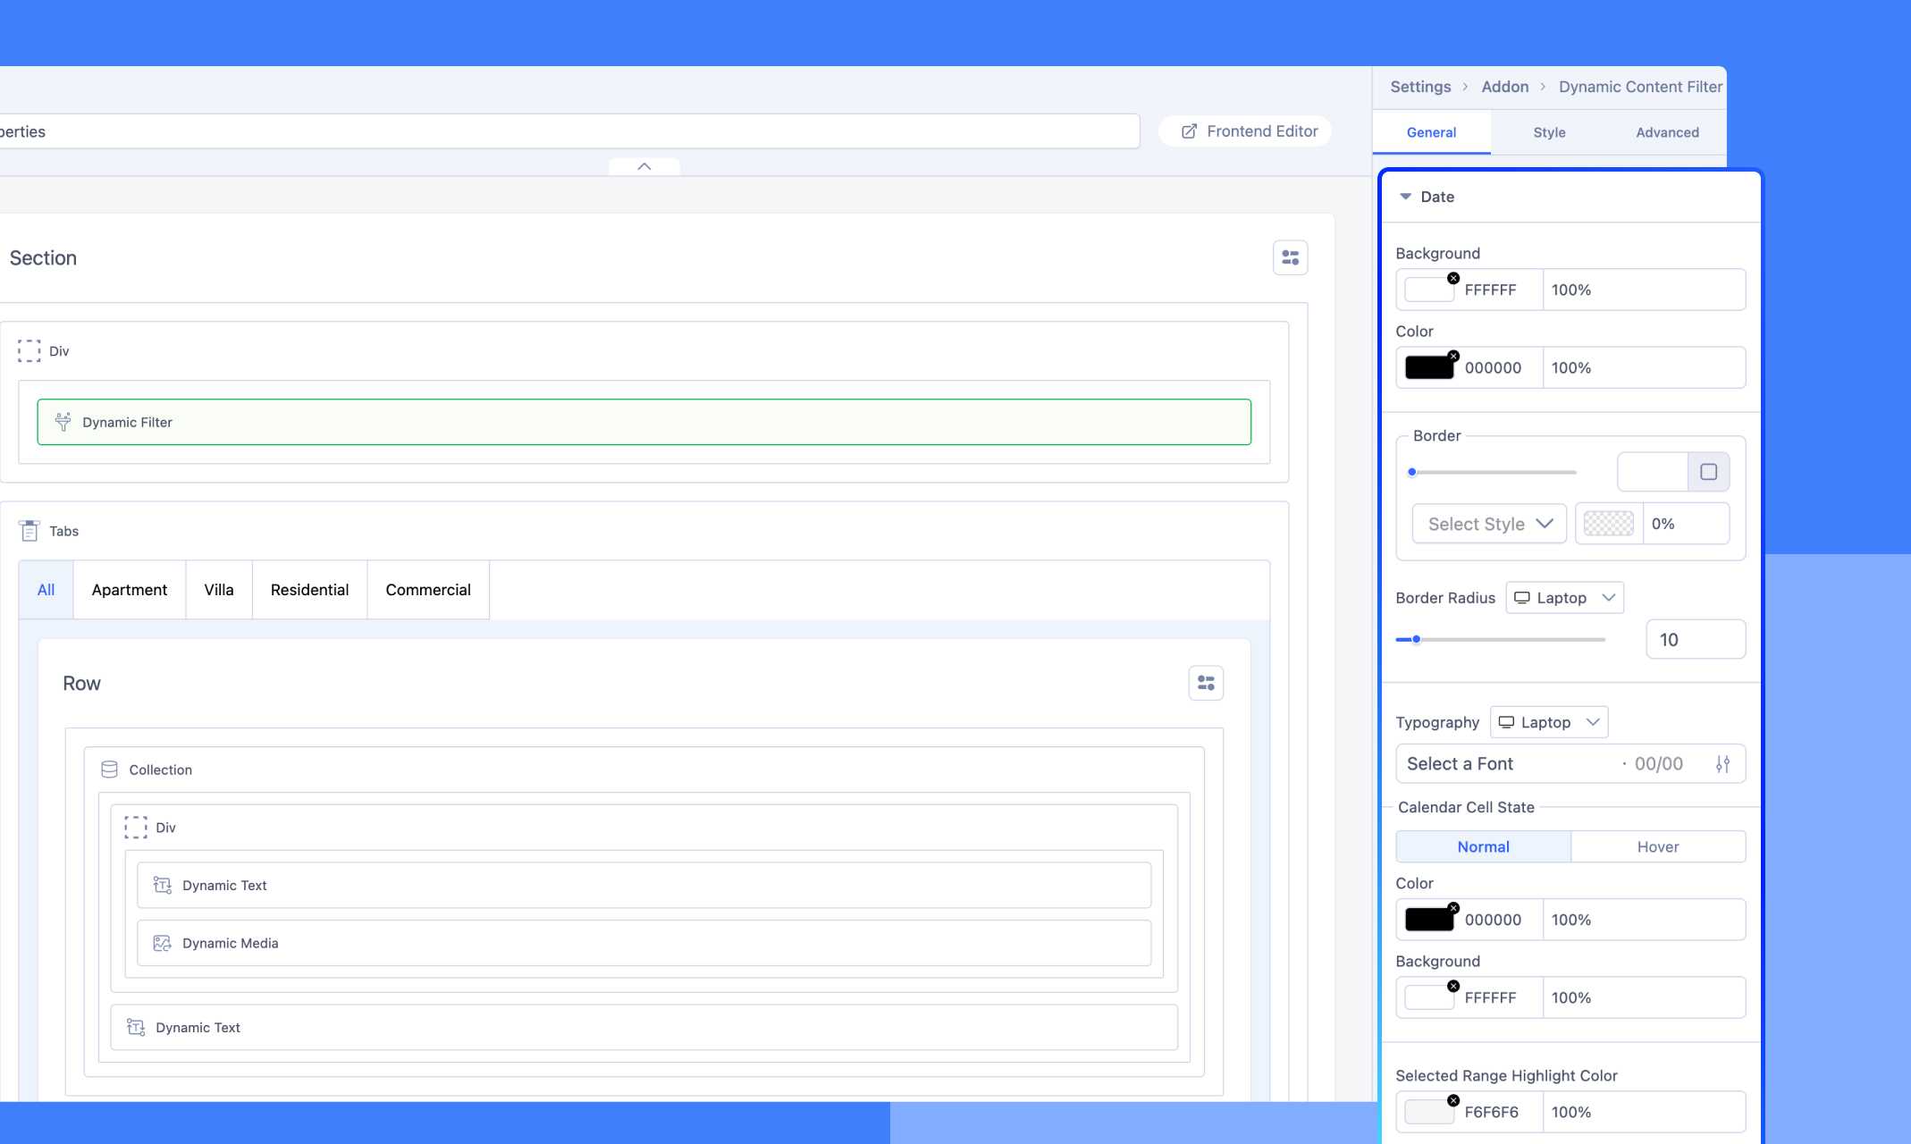Image resolution: width=1911 pixels, height=1144 pixels.
Task: Open the border Select Style dropdown
Action: pos(1489,524)
